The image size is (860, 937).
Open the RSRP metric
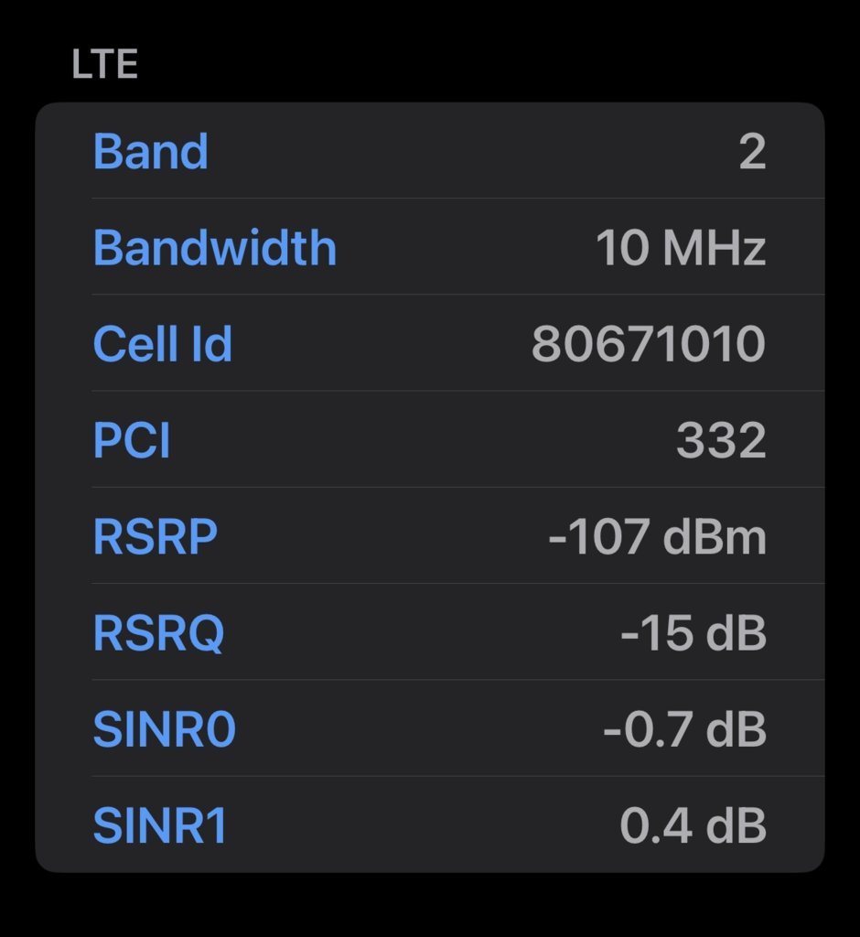[156, 536]
